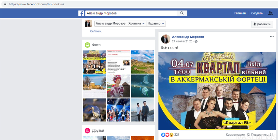This screenshot has height=140, width=278.
Task: Open the post options three-dots menu
Action: coord(272,36)
